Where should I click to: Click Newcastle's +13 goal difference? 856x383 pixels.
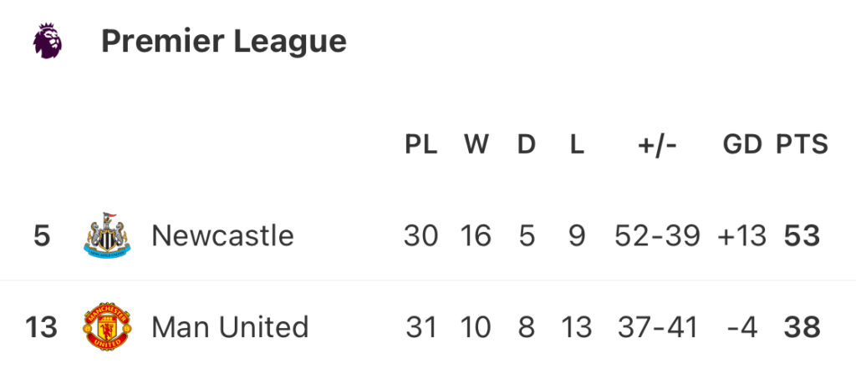click(x=742, y=236)
